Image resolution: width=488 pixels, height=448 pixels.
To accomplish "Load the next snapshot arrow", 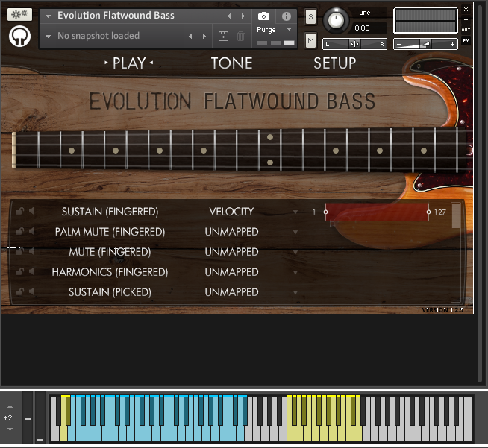I will point(204,36).
